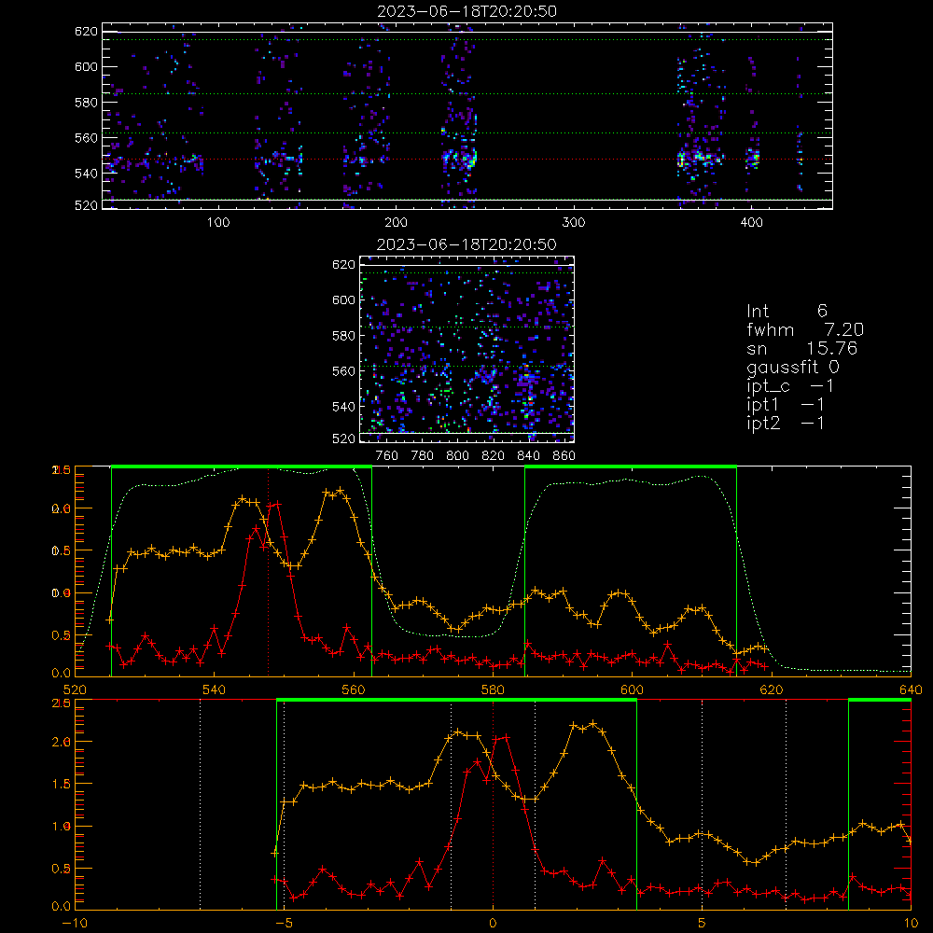Click x-axis label 640 on the profile plot

tap(911, 690)
